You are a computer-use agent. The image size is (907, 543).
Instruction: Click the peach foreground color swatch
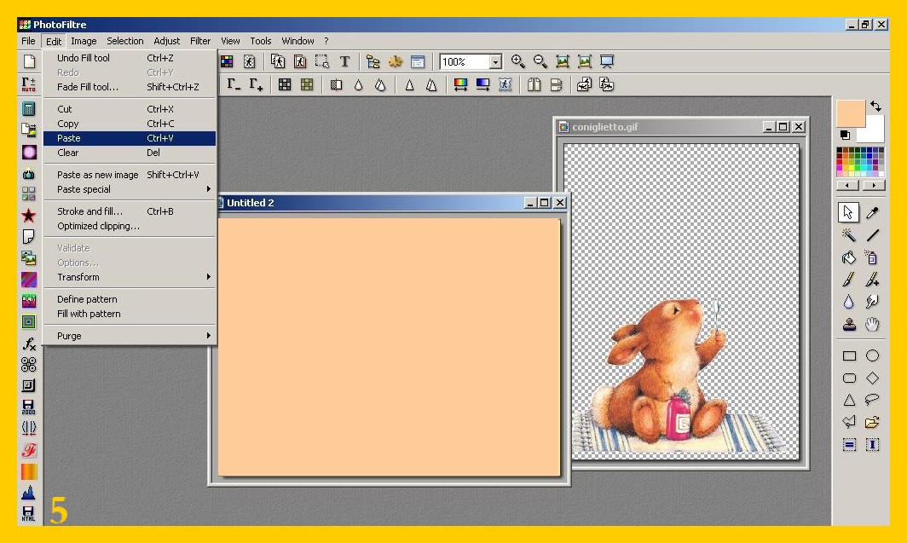(x=849, y=113)
